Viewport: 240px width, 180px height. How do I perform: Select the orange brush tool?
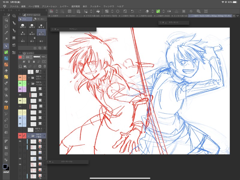tap(6, 65)
